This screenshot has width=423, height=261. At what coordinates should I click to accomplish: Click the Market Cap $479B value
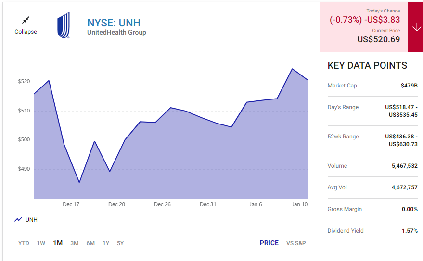(x=409, y=86)
